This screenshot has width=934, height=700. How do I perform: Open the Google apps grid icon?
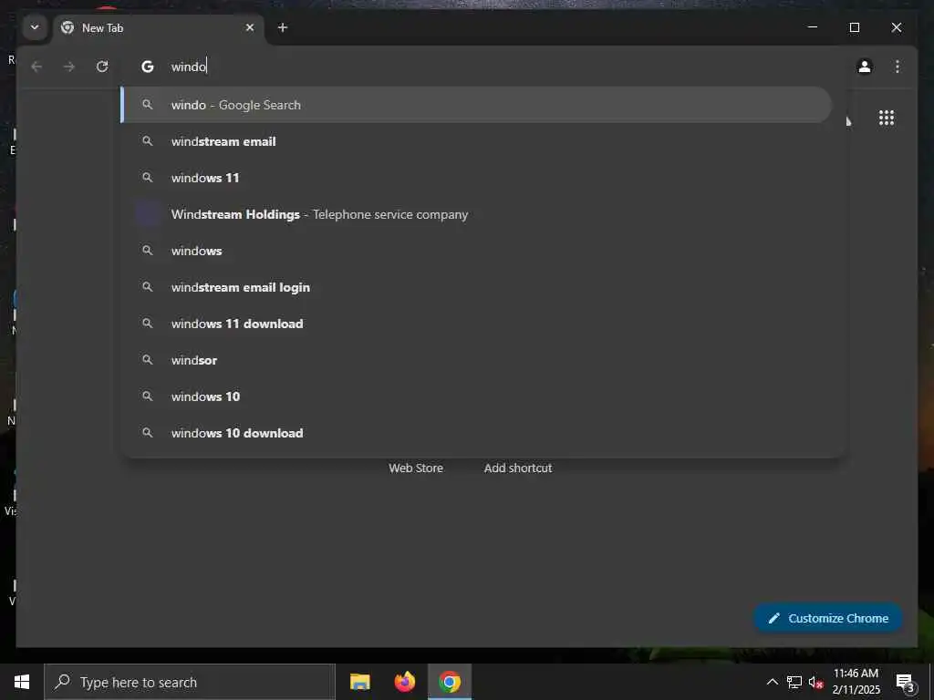pos(887,118)
